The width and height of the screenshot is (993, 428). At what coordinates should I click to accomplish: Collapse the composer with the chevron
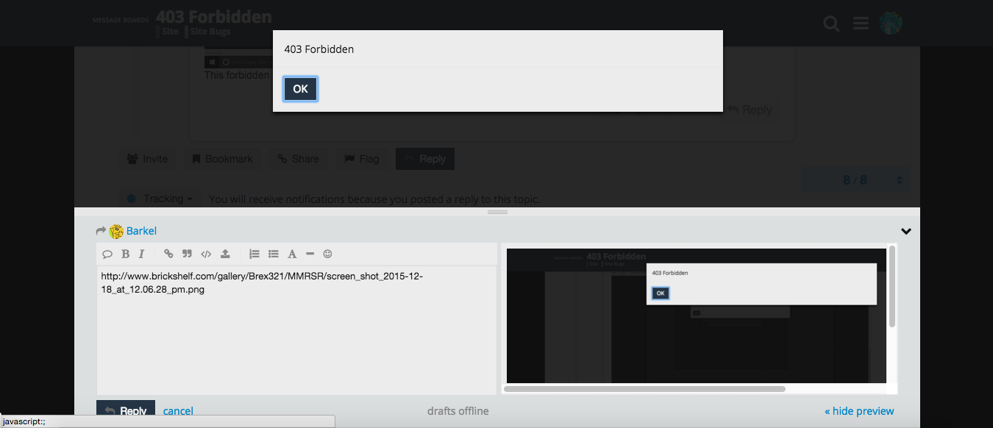(906, 230)
